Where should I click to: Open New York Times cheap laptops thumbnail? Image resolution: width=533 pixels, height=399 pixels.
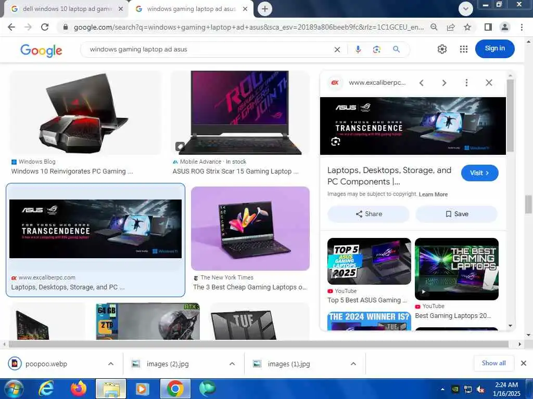250,229
